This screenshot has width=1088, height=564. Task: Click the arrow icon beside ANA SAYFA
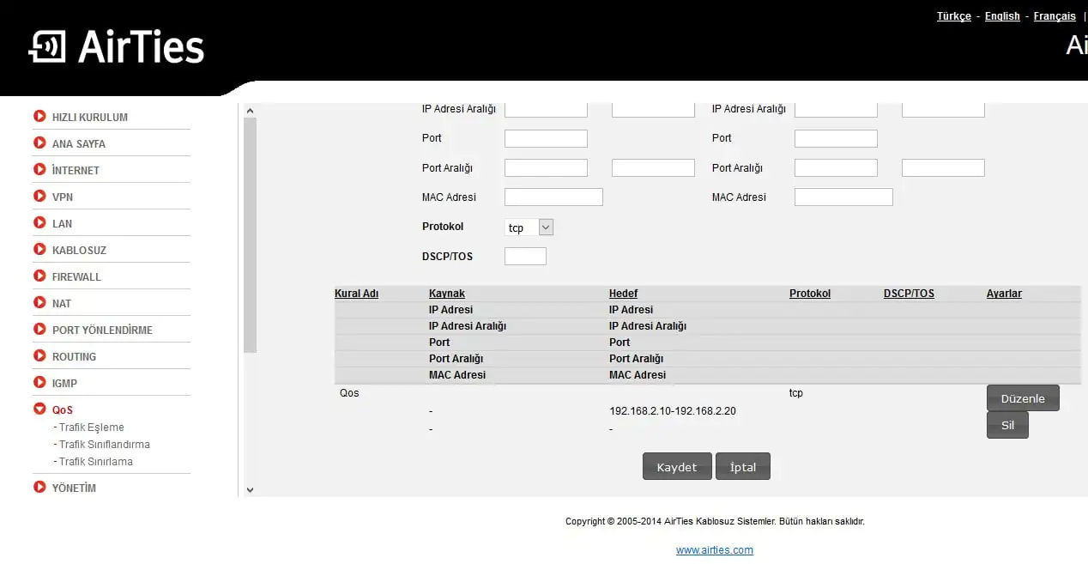click(x=39, y=143)
